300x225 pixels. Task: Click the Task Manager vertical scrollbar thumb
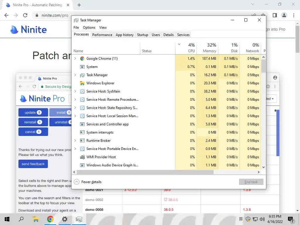[263, 66]
